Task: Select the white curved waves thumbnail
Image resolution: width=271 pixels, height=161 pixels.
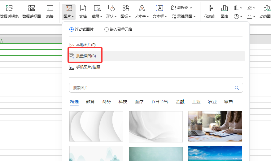Action: click(x=96, y=126)
